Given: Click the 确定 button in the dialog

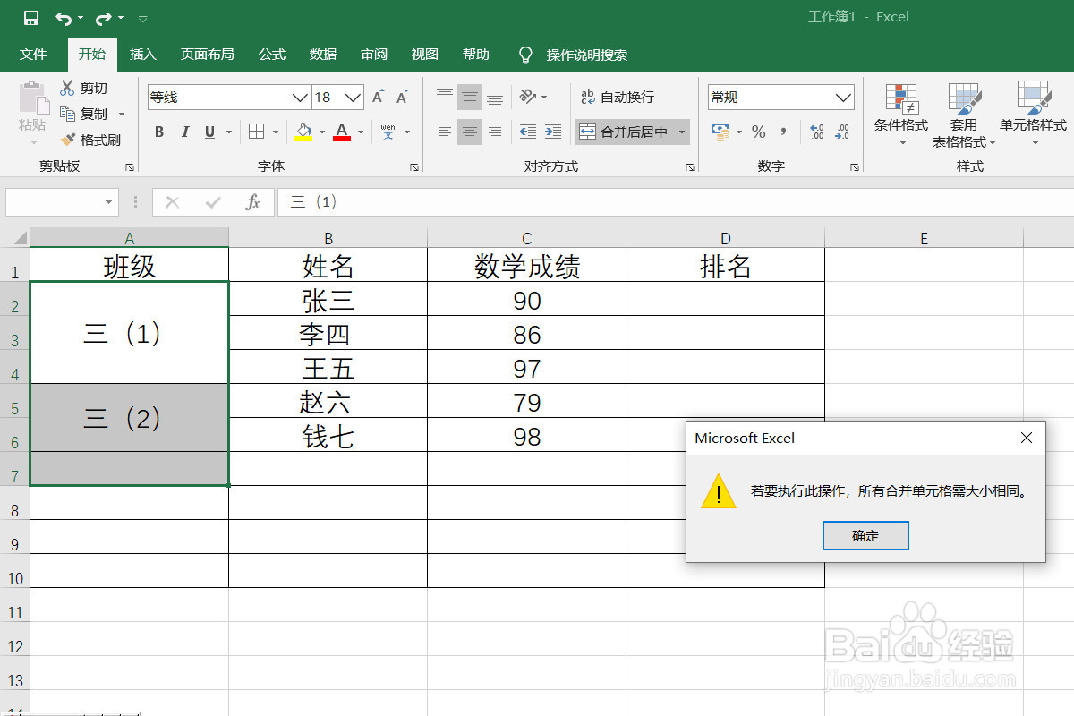Looking at the screenshot, I should (865, 535).
